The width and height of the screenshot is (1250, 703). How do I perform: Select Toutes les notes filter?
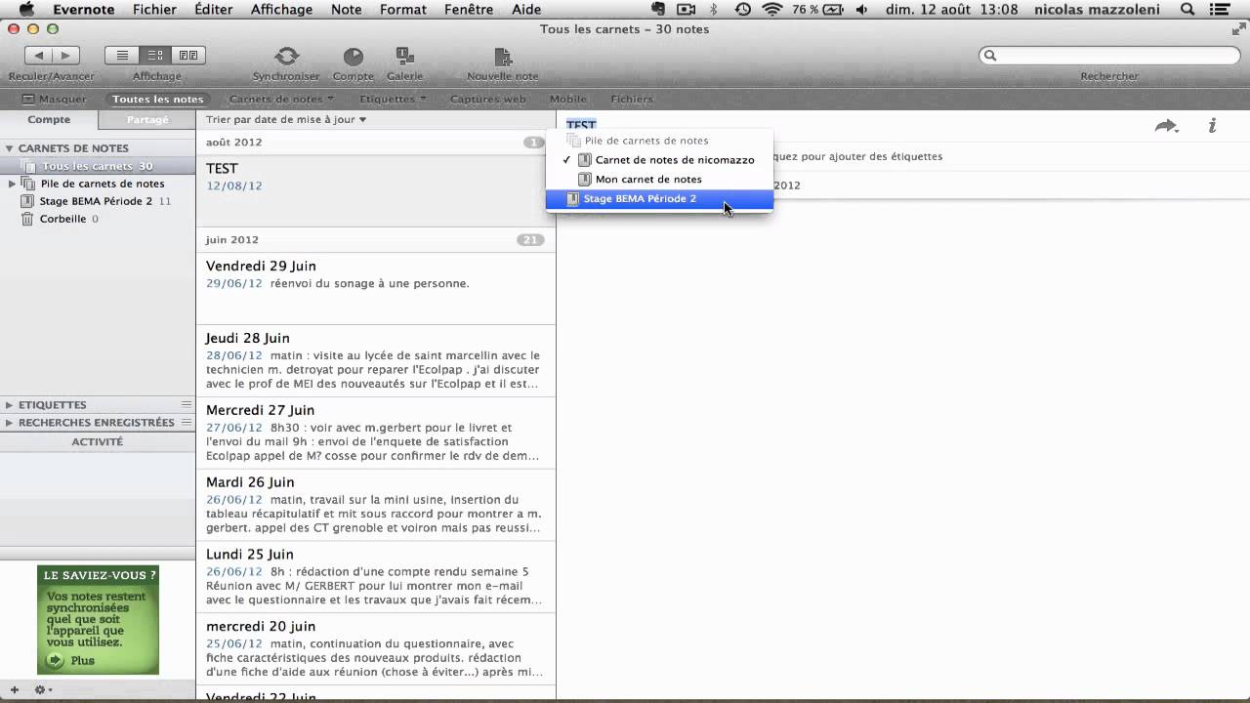coord(158,99)
